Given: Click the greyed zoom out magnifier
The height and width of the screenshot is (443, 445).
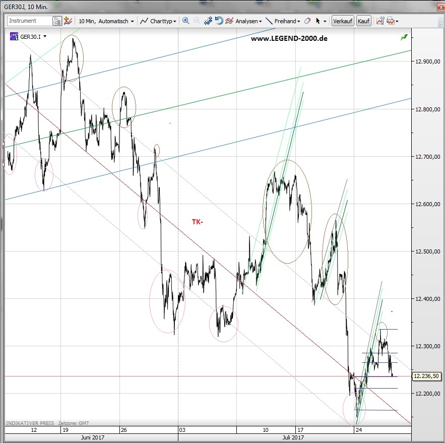Looking at the screenshot, I should click(x=197, y=21).
